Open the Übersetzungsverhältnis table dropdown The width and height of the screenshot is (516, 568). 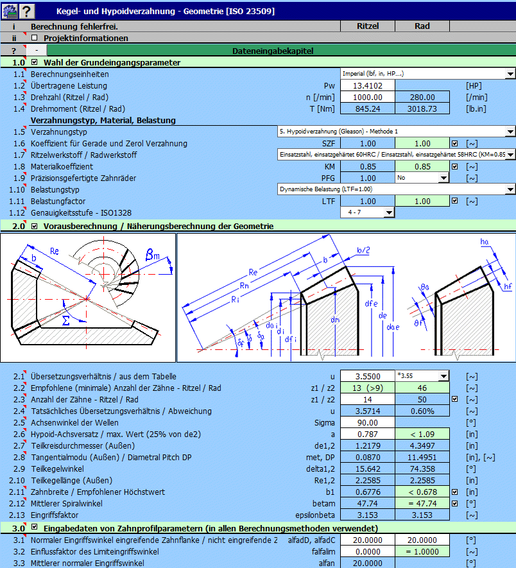coord(443,377)
